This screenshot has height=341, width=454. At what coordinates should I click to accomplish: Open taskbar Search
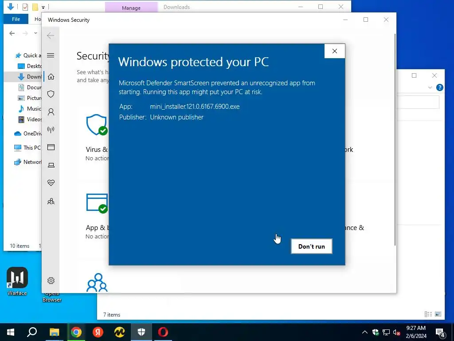tap(32, 332)
